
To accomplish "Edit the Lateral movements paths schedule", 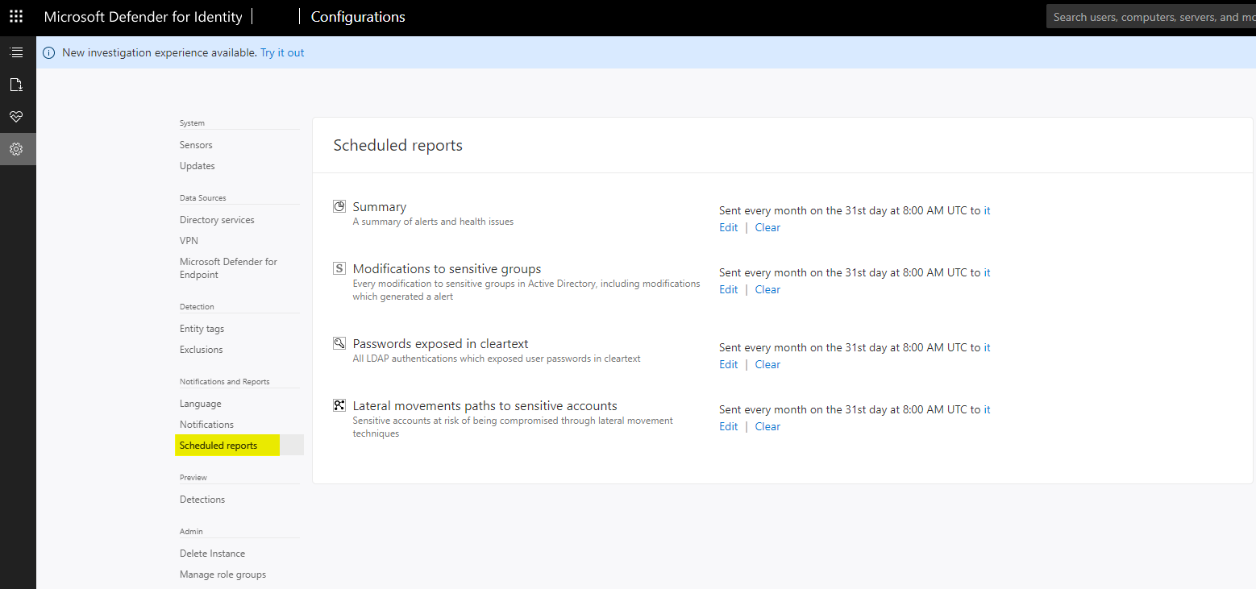I will [728, 426].
